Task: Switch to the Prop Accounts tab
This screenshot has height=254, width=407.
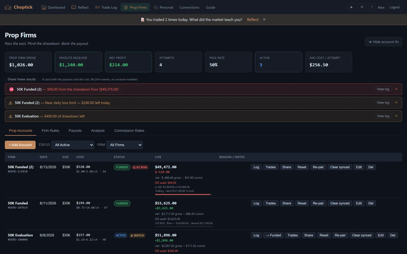Action: (21, 131)
